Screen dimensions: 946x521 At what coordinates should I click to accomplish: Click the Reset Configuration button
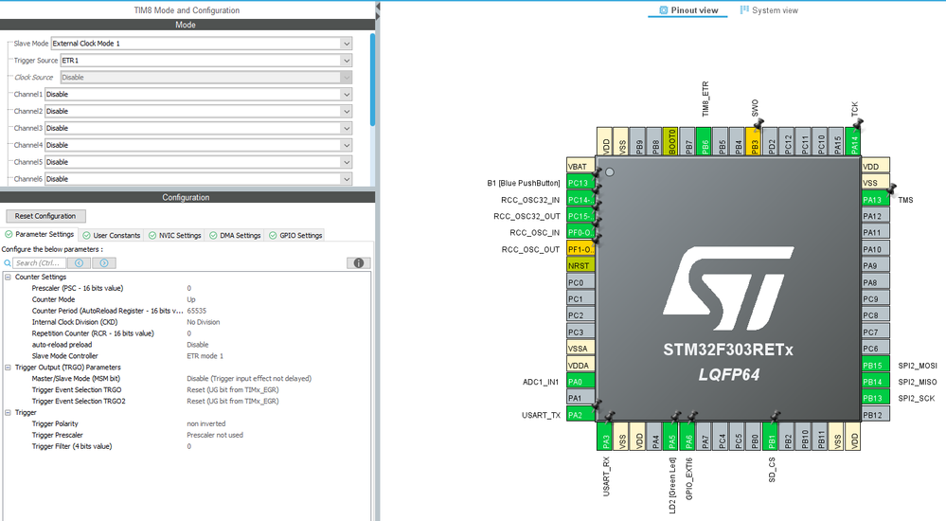(46, 216)
